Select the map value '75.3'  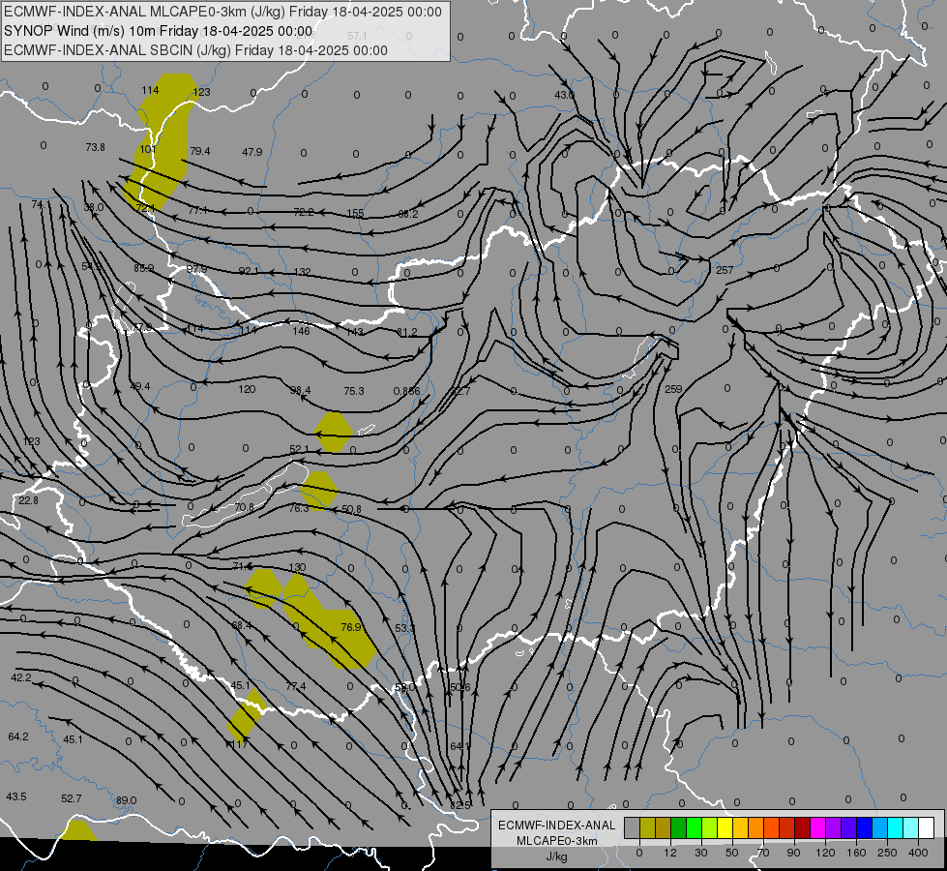click(354, 391)
